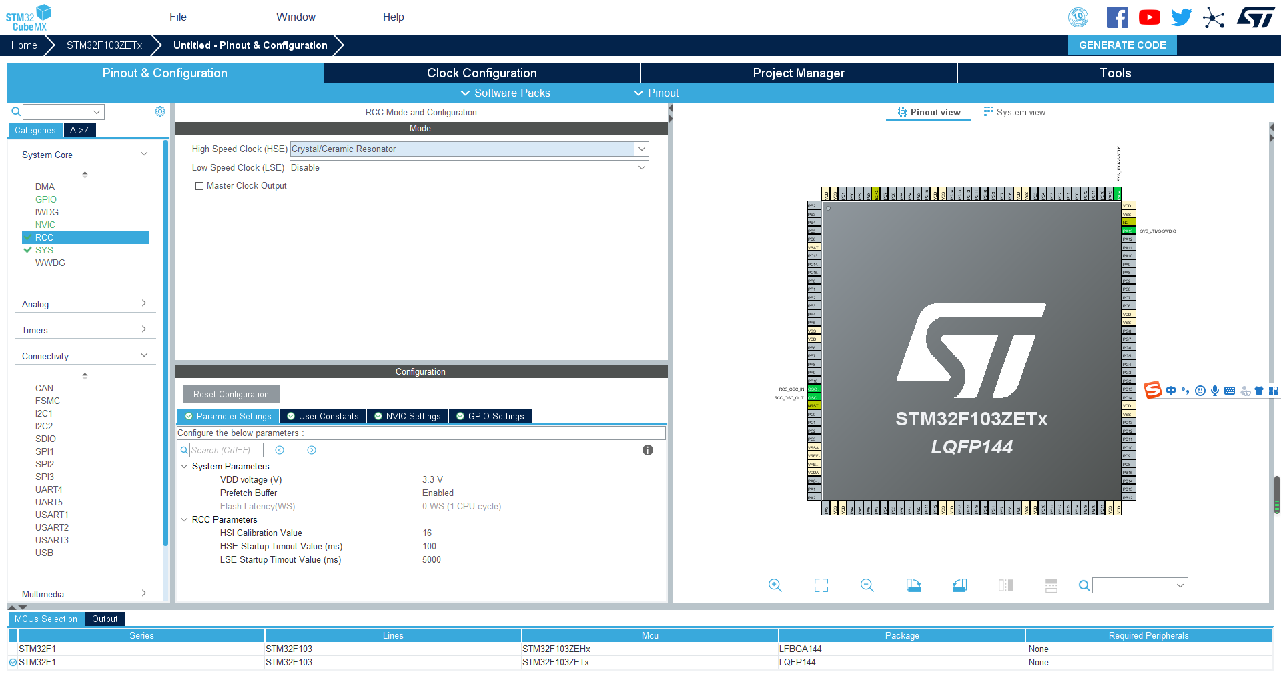Click the Reset Configuration button
The width and height of the screenshot is (1281, 678).
pos(231,394)
